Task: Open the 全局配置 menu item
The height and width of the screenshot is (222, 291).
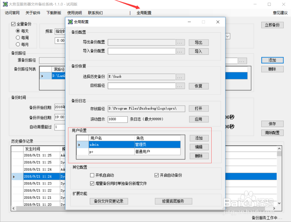Action: [144, 13]
